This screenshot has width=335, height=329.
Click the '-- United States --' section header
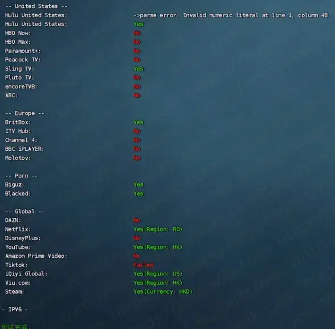36,6
